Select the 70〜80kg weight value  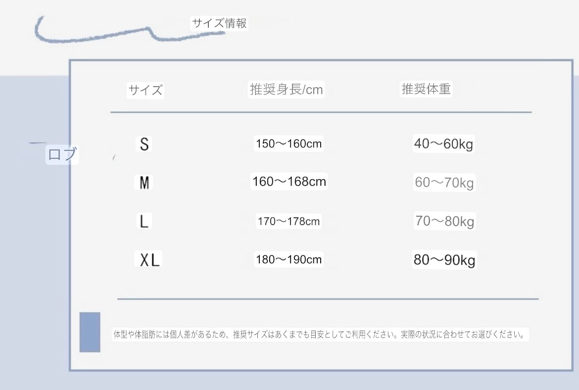pyautogui.click(x=444, y=221)
